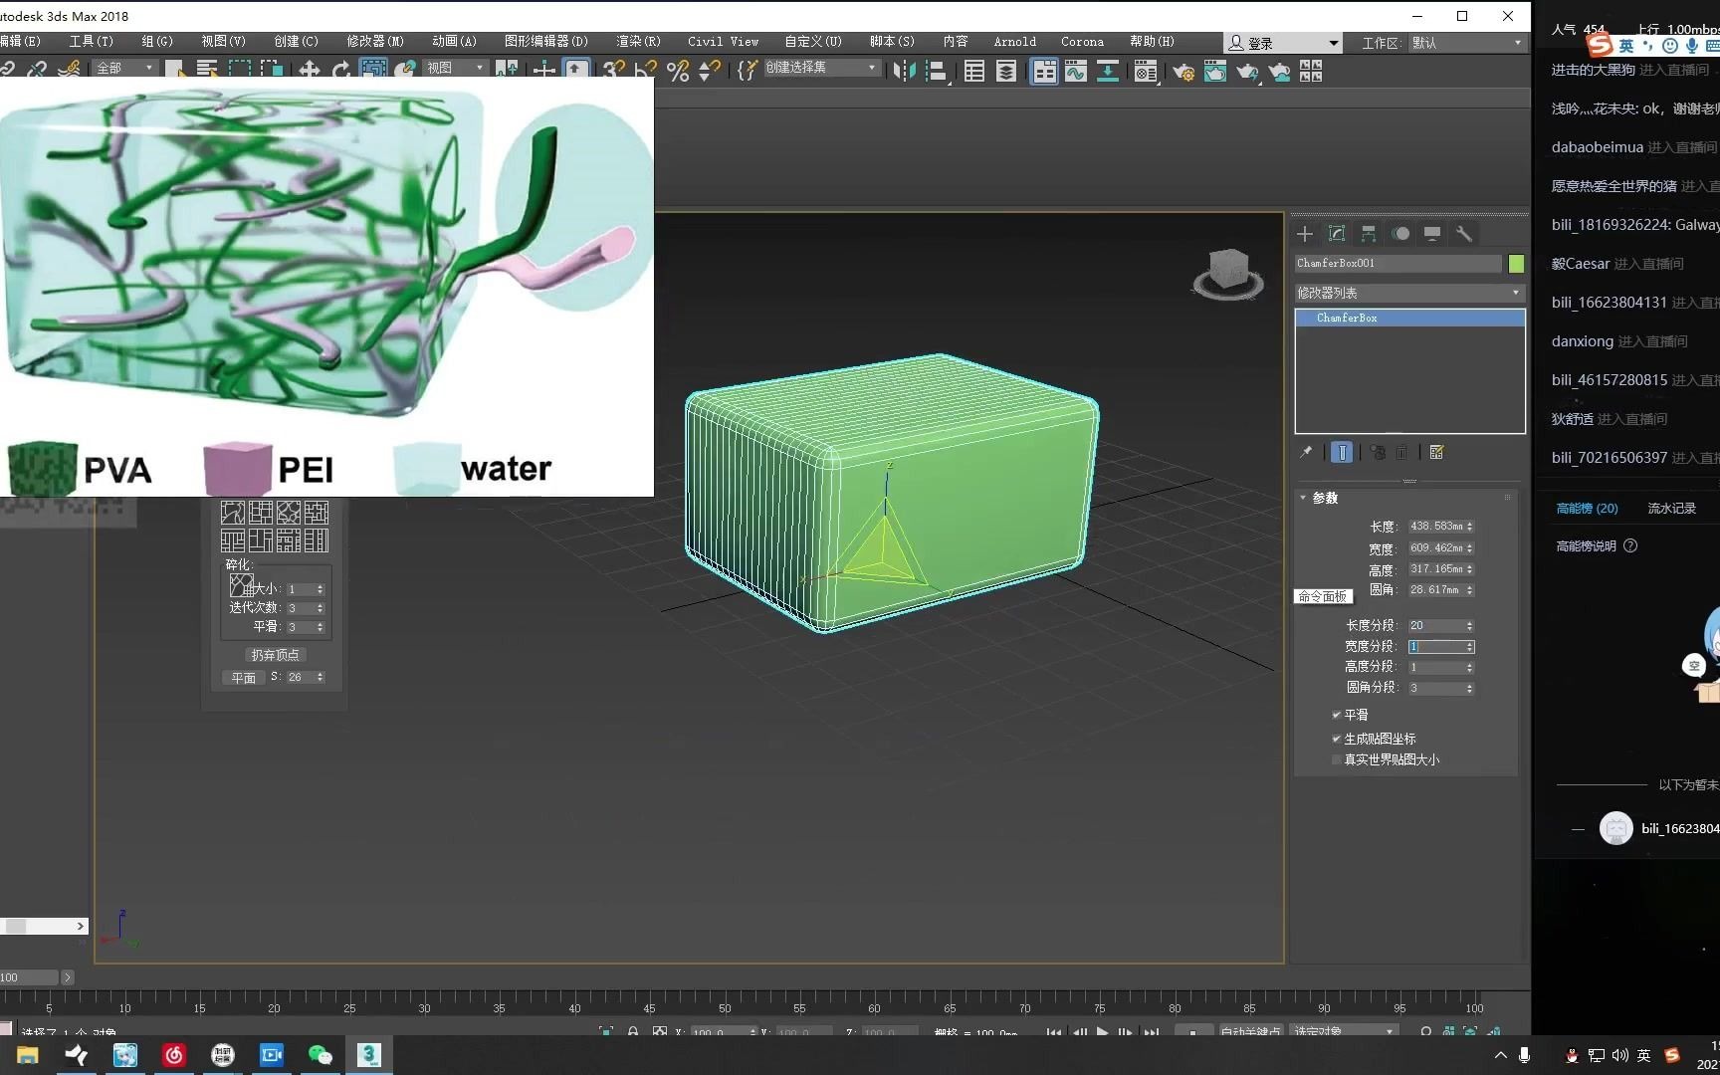
Task: Open the 创建选择集 selection set dropdown
Action: tap(872, 68)
